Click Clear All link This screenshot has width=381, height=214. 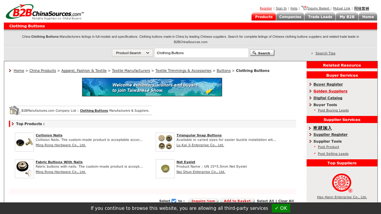click(286, 201)
